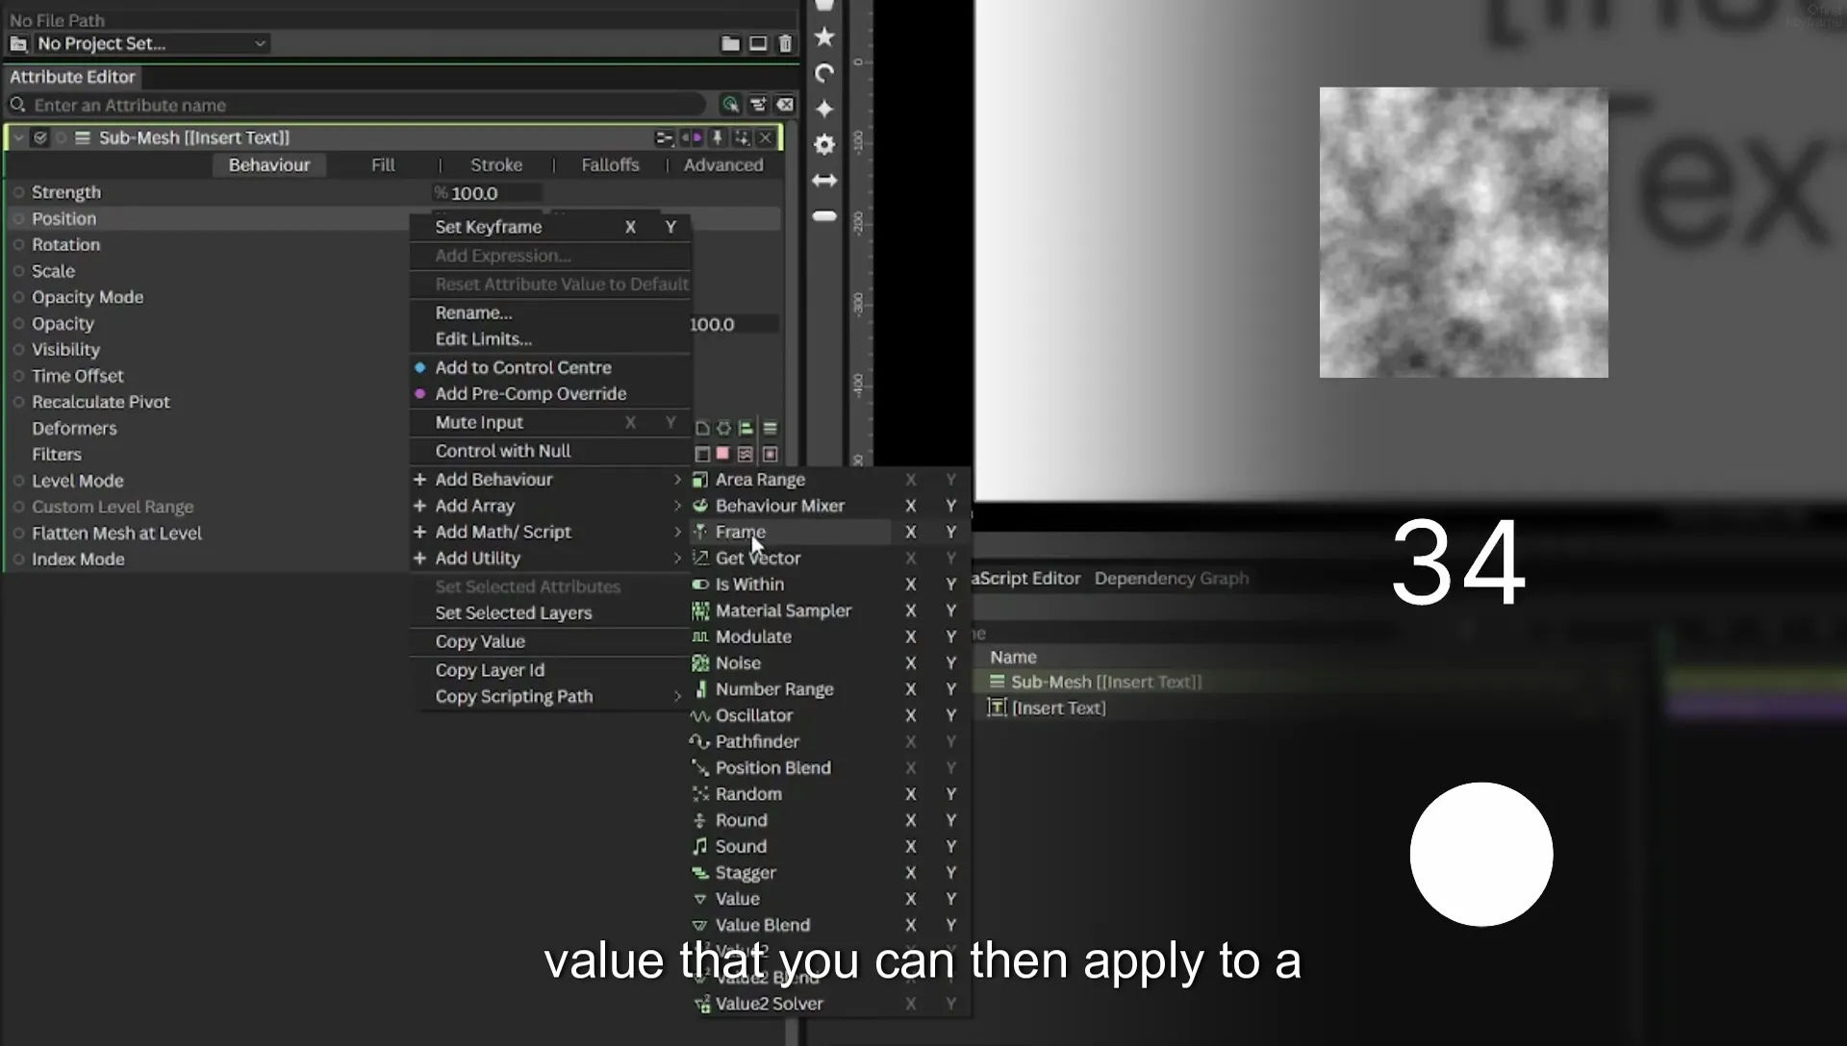Toggle the Strength attribute connection circle

(x=18, y=192)
